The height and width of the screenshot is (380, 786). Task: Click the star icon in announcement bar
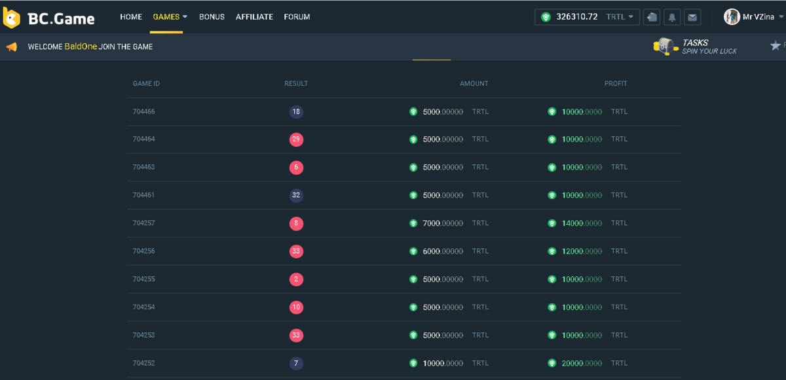coord(776,46)
